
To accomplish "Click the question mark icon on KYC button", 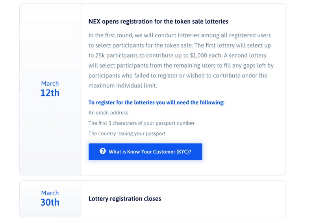I will [x=102, y=151].
